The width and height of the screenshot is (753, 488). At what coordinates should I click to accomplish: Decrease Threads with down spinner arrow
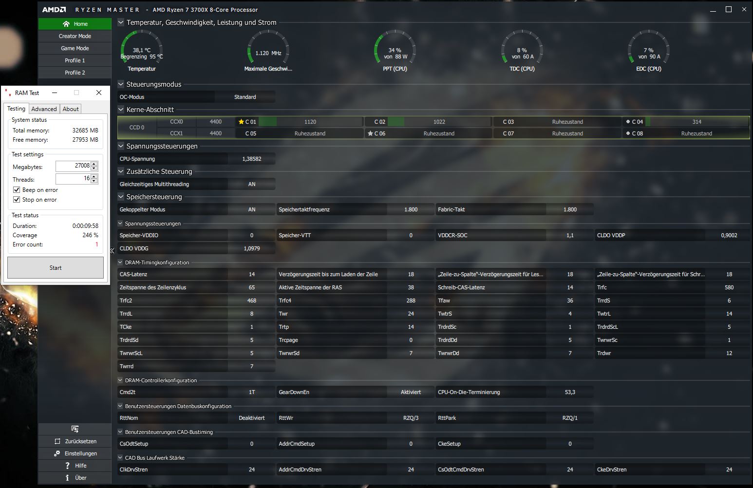click(x=94, y=182)
